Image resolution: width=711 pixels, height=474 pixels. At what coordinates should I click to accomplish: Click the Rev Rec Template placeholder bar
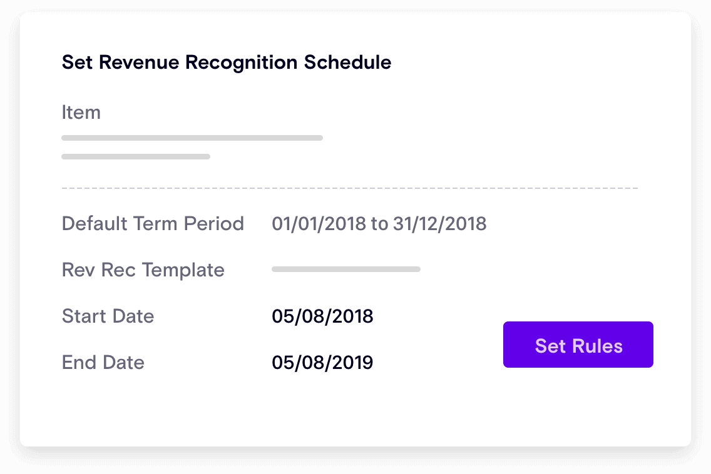(345, 269)
